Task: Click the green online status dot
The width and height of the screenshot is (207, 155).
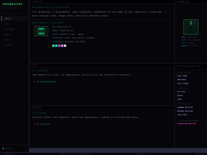Action: click(3, 148)
